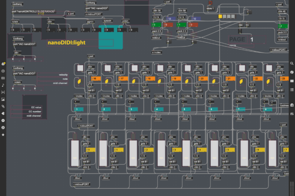This screenshot has width=295, height=196.
Task: Click the 'store 1' message box
Action: click(209, 8)
